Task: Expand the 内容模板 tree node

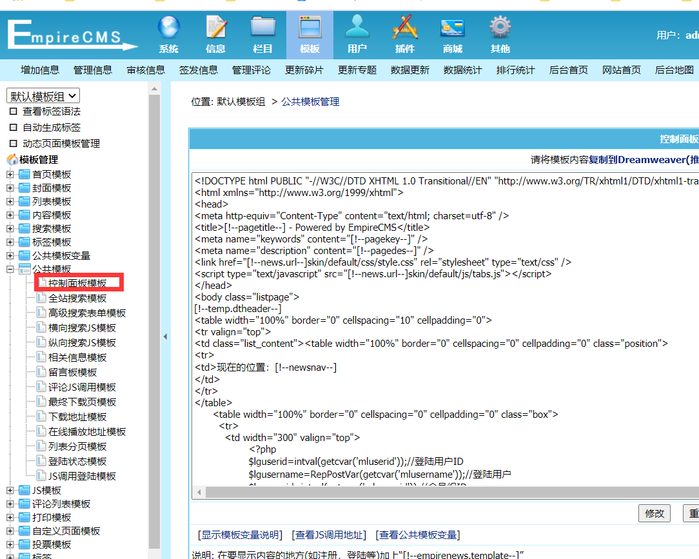Action: click(10, 215)
